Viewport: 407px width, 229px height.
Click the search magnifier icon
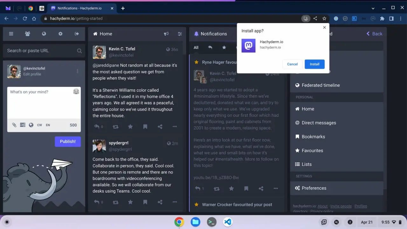(79, 51)
